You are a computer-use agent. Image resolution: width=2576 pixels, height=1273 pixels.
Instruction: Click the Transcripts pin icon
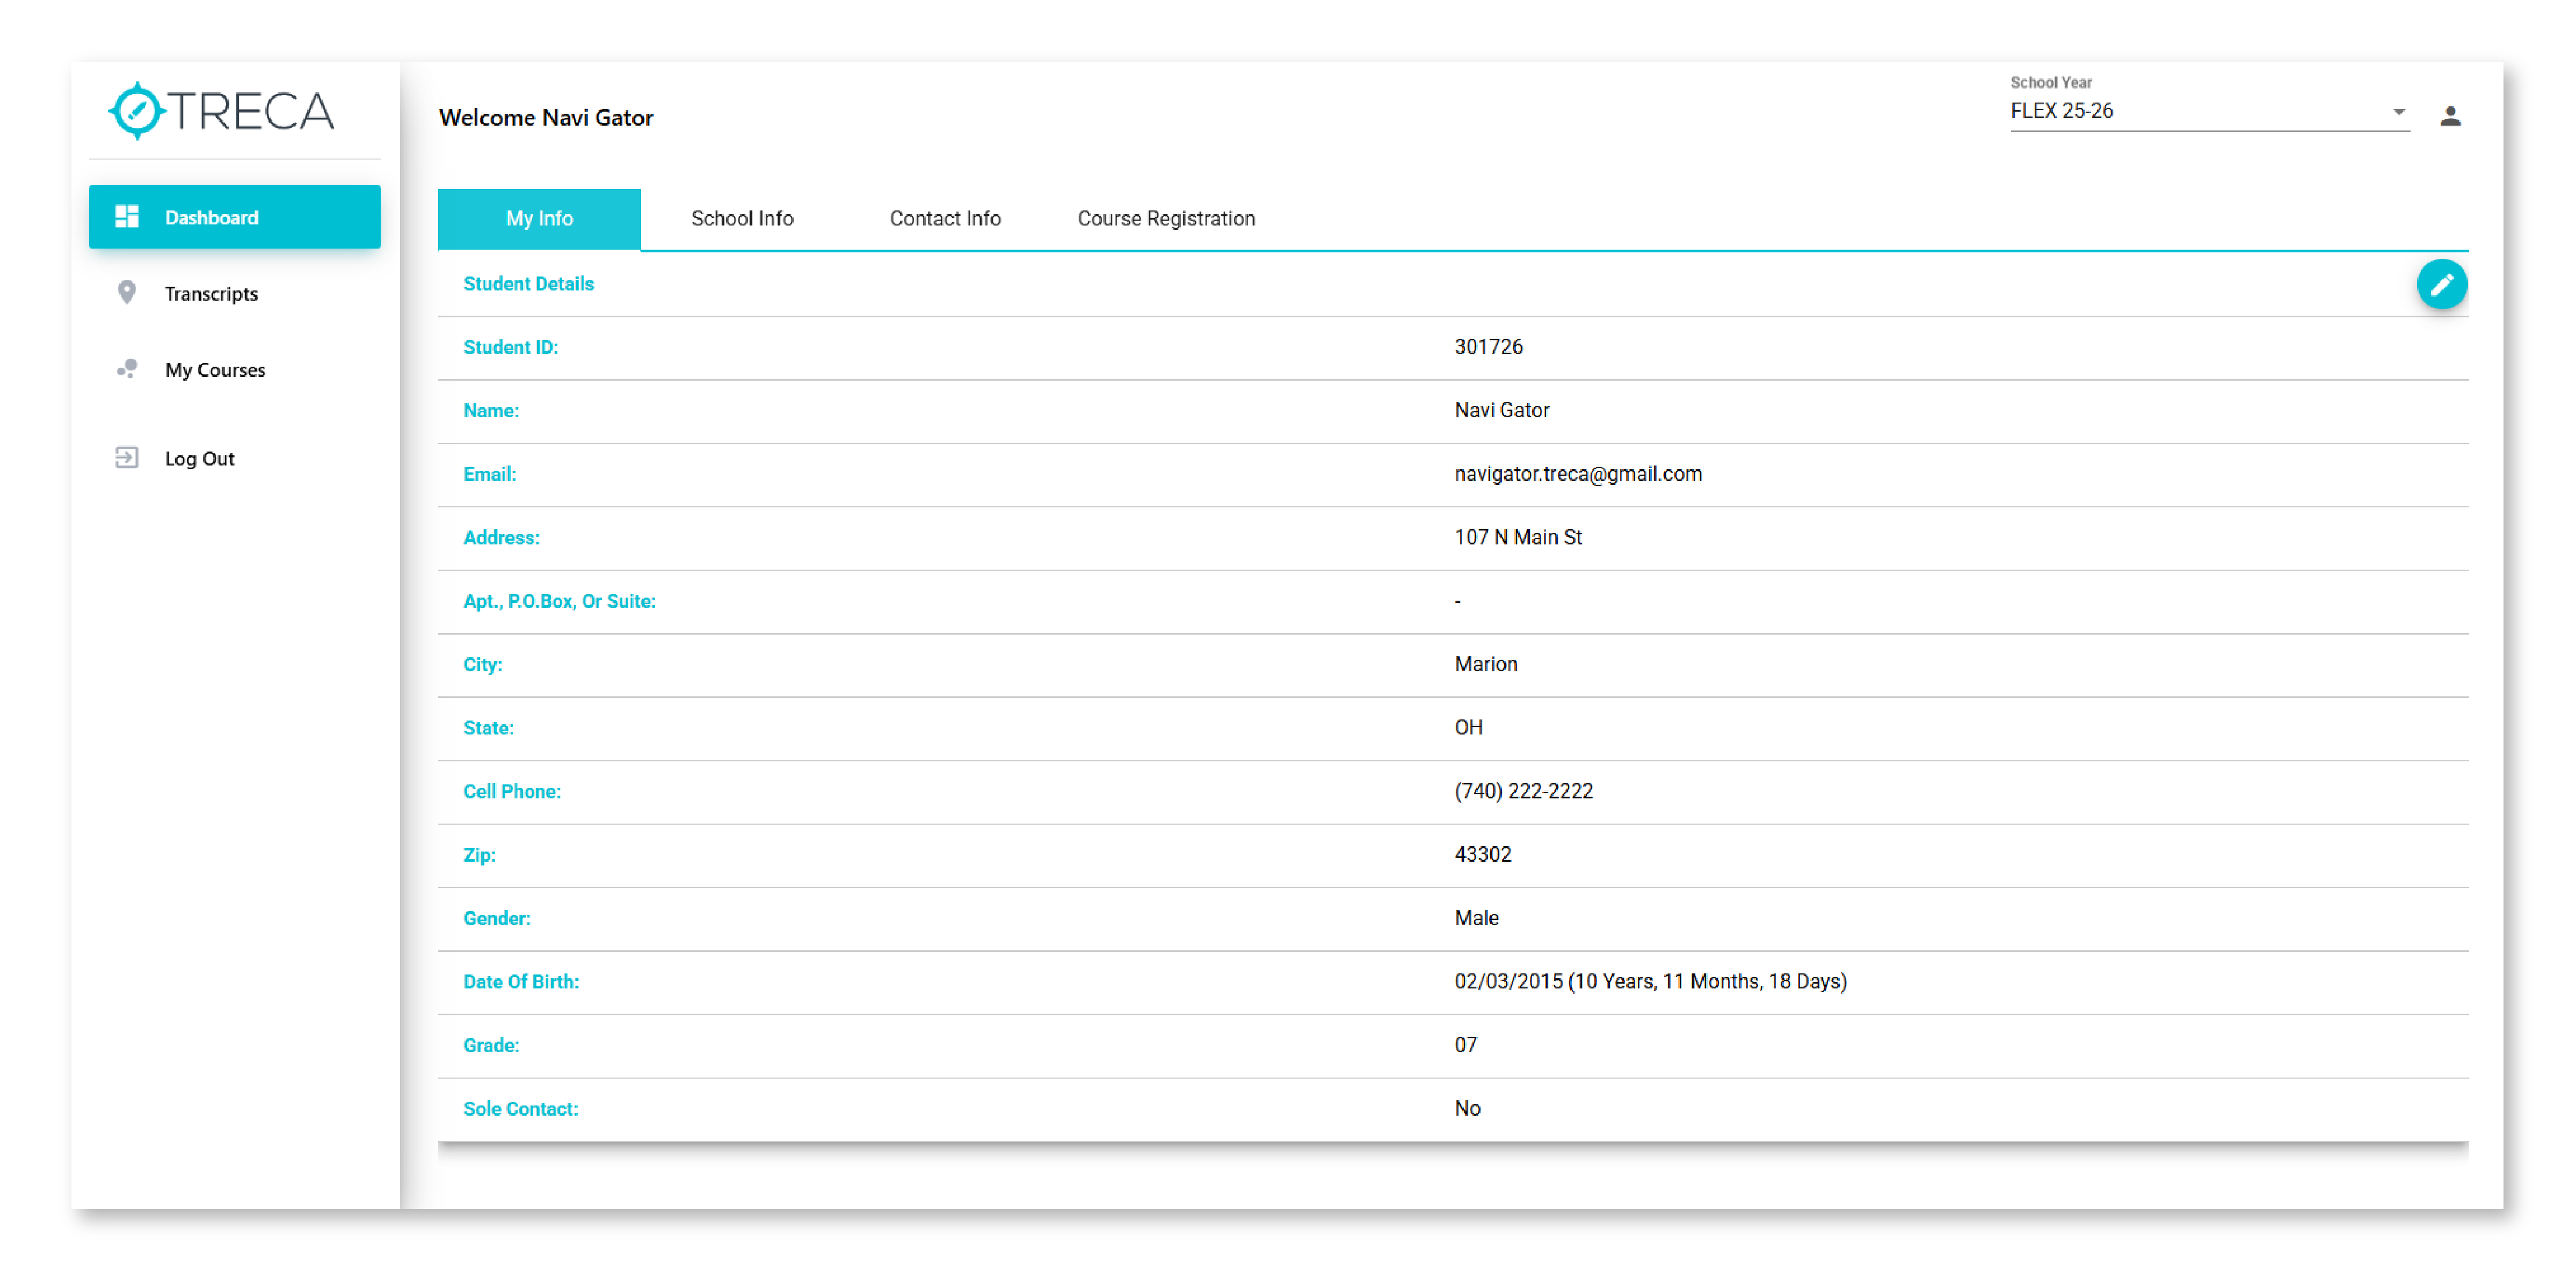point(127,292)
